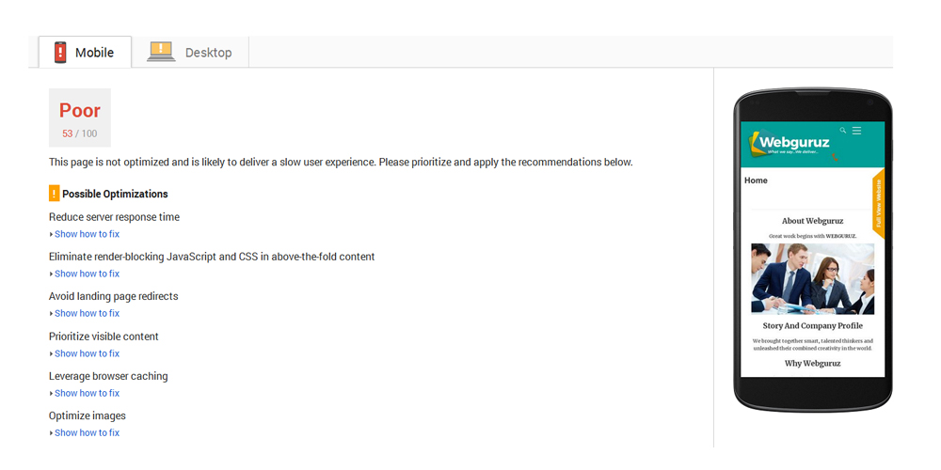
Task: Click the laptop icon on Desktop tab
Action: 161,53
